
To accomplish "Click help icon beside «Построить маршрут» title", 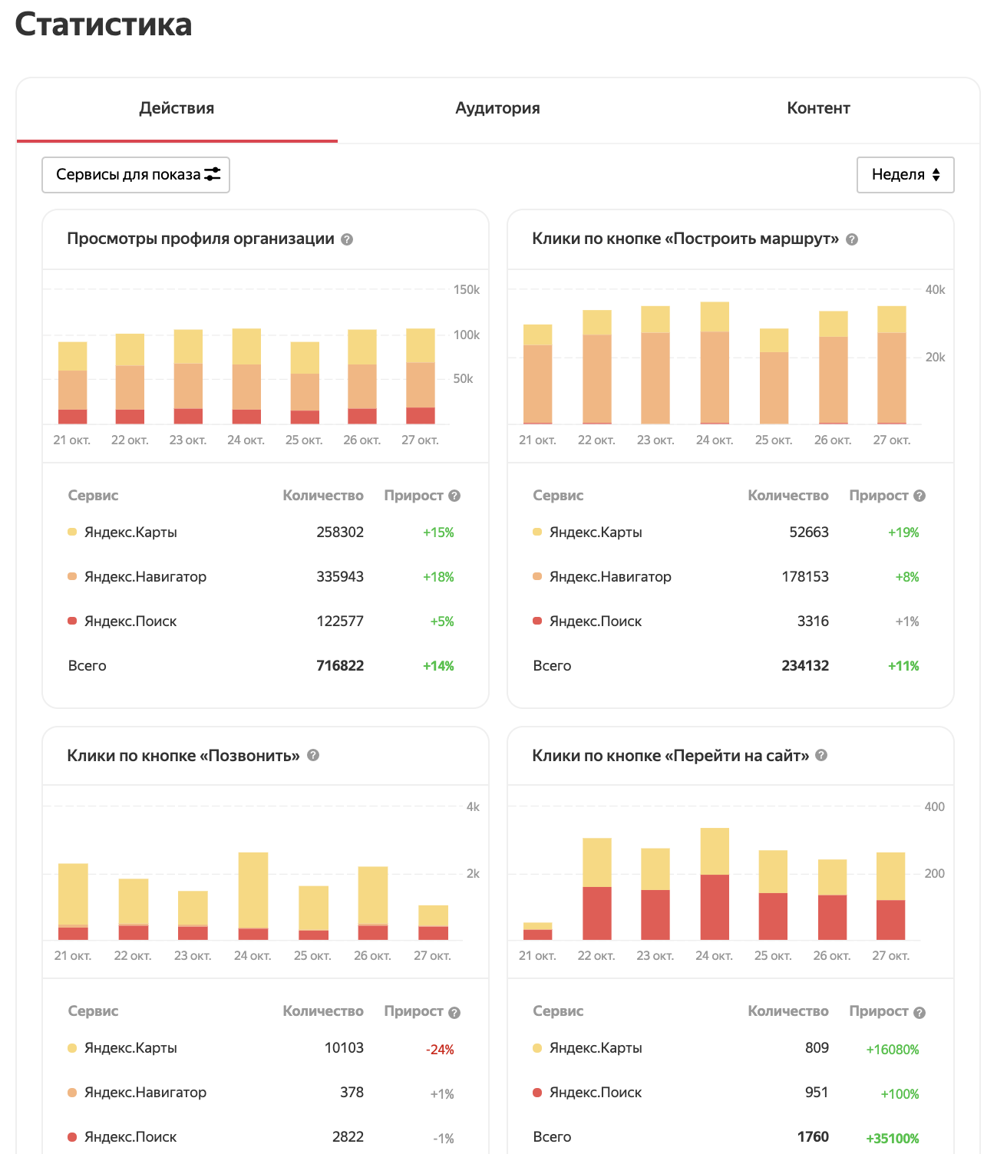I will pyautogui.click(x=852, y=239).
